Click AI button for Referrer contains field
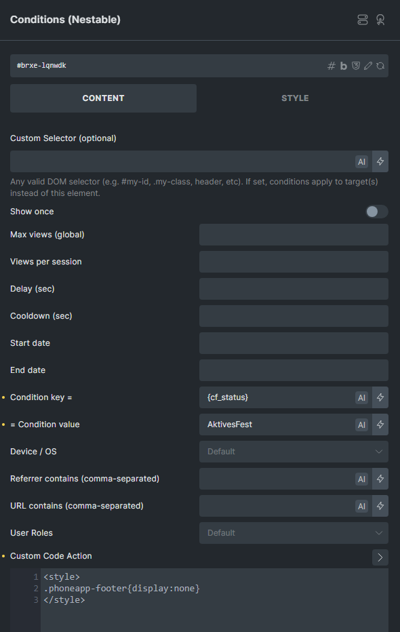 pyautogui.click(x=362, y=479)
